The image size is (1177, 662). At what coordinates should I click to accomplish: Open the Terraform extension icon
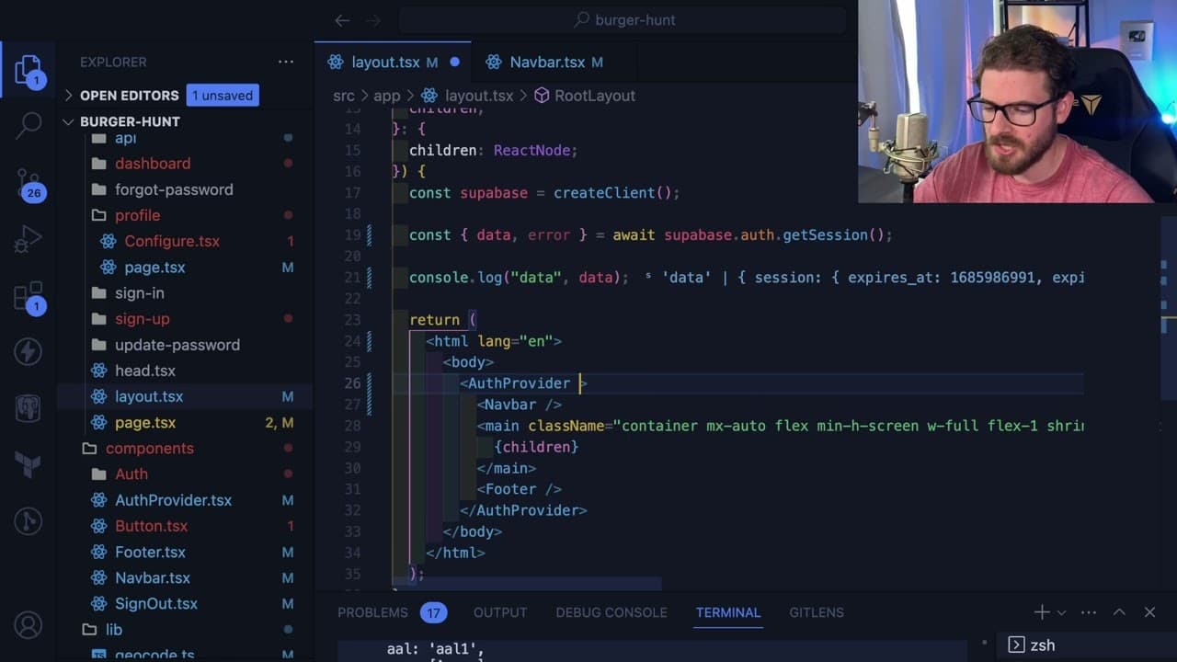(x=28, y=464)
